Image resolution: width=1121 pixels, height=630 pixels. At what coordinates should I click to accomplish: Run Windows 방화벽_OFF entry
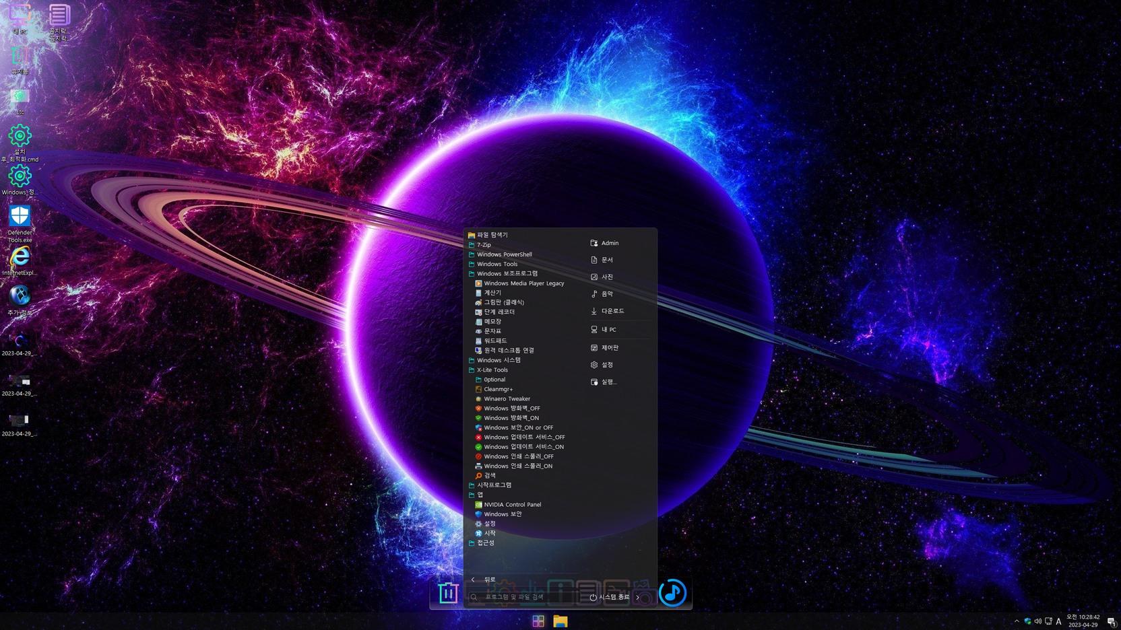[x=507, y=408]
